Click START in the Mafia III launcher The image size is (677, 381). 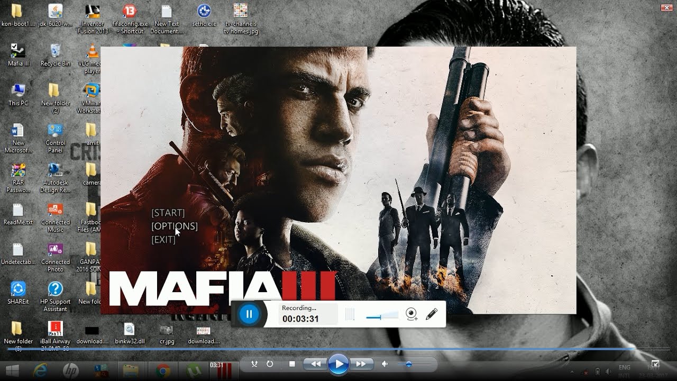coord(168,213)
